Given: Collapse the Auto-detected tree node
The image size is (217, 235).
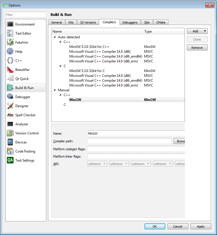Looking at the screenshot, I should [55, 37].
